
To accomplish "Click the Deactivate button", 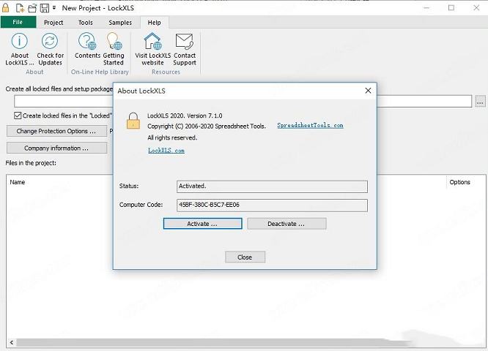I will pyautogui.click(x=286, y=224).
